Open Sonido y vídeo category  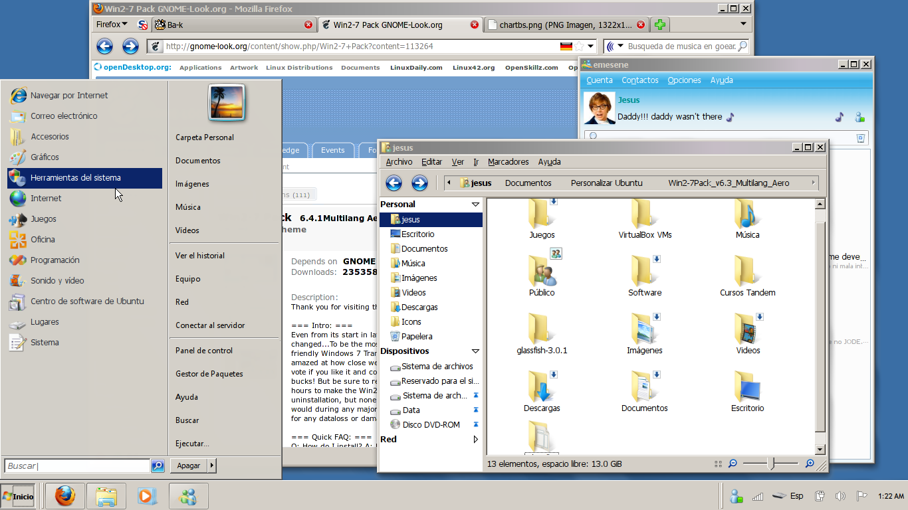coord(84,281)
